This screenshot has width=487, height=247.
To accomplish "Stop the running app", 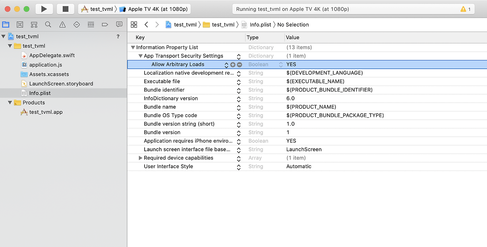I will point(65,9).
